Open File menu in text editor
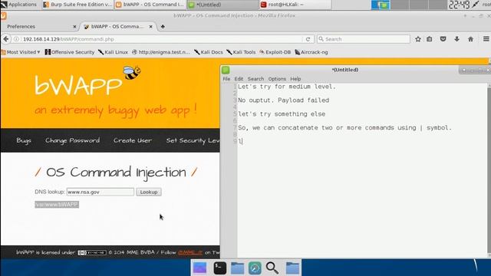 tap(226, 79)
